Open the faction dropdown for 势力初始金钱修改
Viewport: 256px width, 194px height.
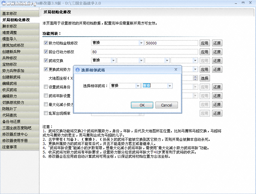click(141, 43)
